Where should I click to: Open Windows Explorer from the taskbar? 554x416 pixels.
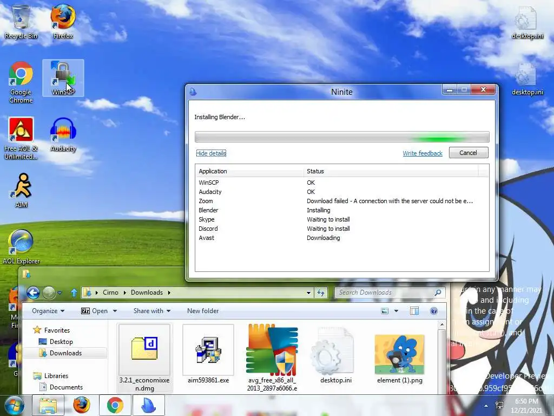tap(48, 405)
